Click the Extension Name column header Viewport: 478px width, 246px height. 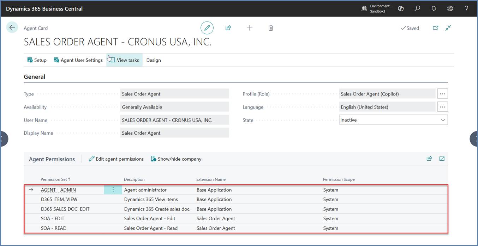(x=211, y=179)
